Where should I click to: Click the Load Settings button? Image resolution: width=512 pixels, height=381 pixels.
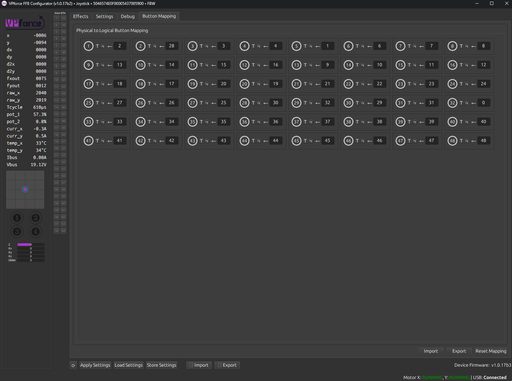tap(128, 365)
